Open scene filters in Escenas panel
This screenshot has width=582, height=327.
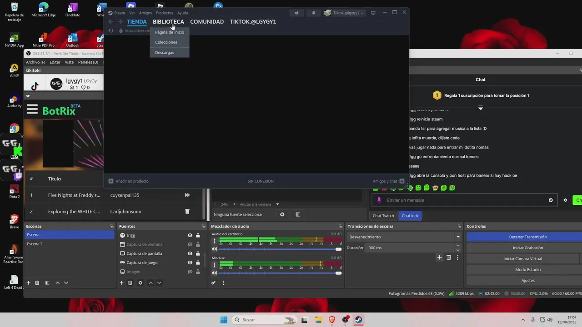[47, 282]
